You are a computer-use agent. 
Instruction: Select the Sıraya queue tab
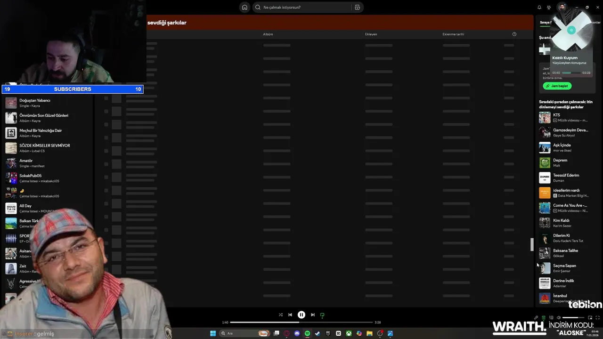(x=545, y=23)
